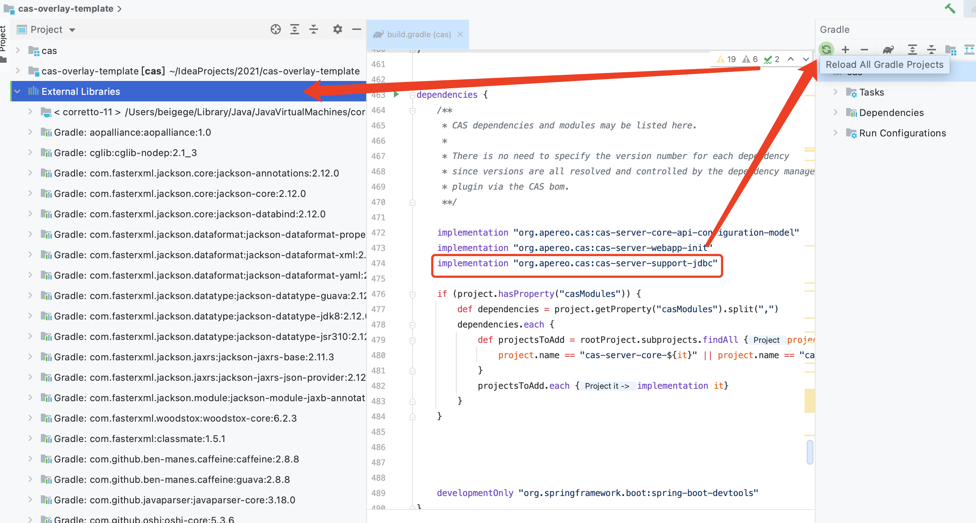
Task: Click Expand All icon in Project panel
Action: pyautogui.click(x=294, y=29)
